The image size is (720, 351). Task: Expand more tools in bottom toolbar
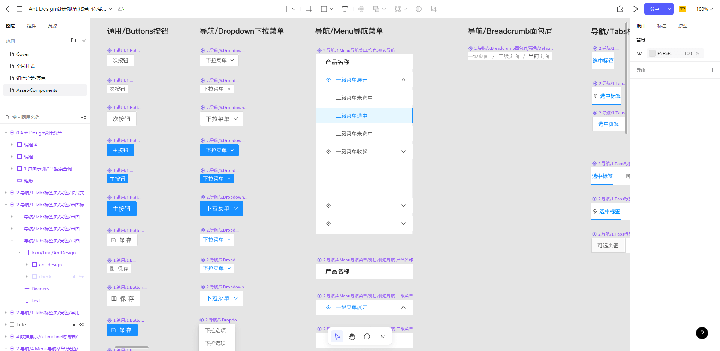tap(383, 336)
